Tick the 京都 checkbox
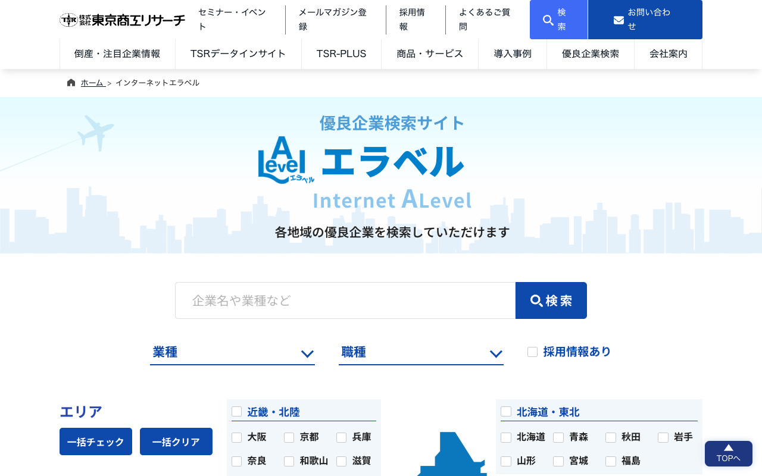Image resolution: width=762 pixels, height=476 pixels. (289, 437)
